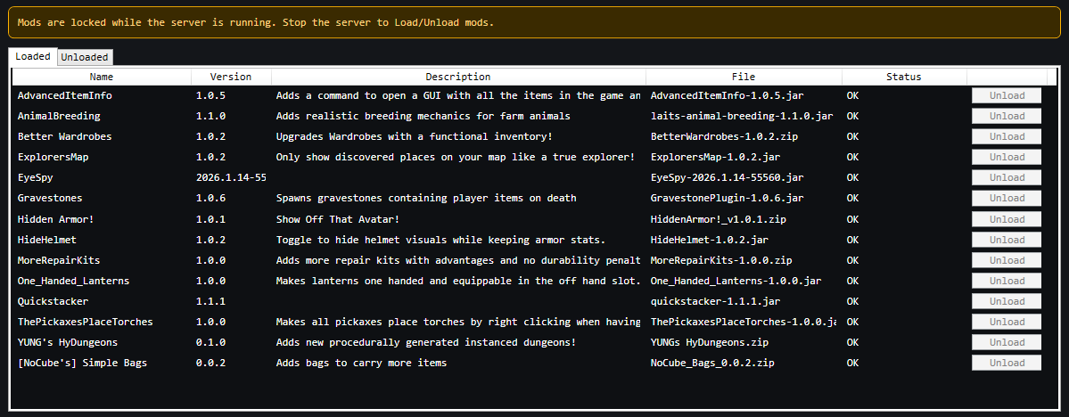Click the 1.0.5 version of AdvancedItemInfo
The width and height of the screenshot is (1069, 417).
(x=210, y=96)
